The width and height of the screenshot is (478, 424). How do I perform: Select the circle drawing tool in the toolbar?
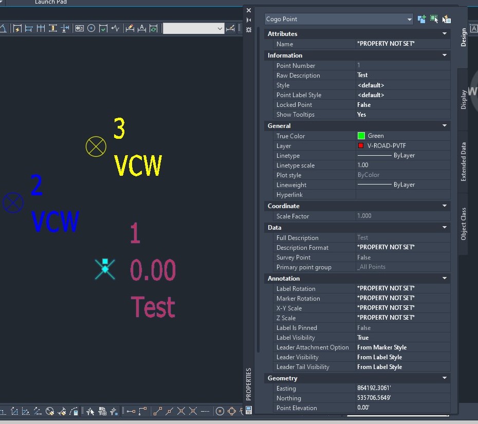91,28
